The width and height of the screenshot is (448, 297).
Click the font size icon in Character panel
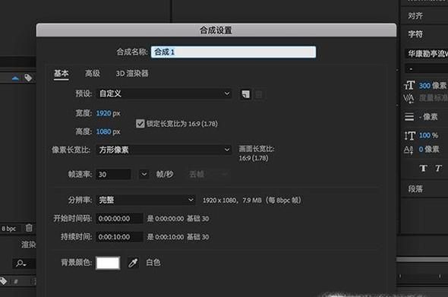point(409,85)
